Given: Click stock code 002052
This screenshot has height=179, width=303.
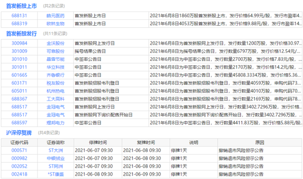Looking at the screenshot, I should click(19, 166).
